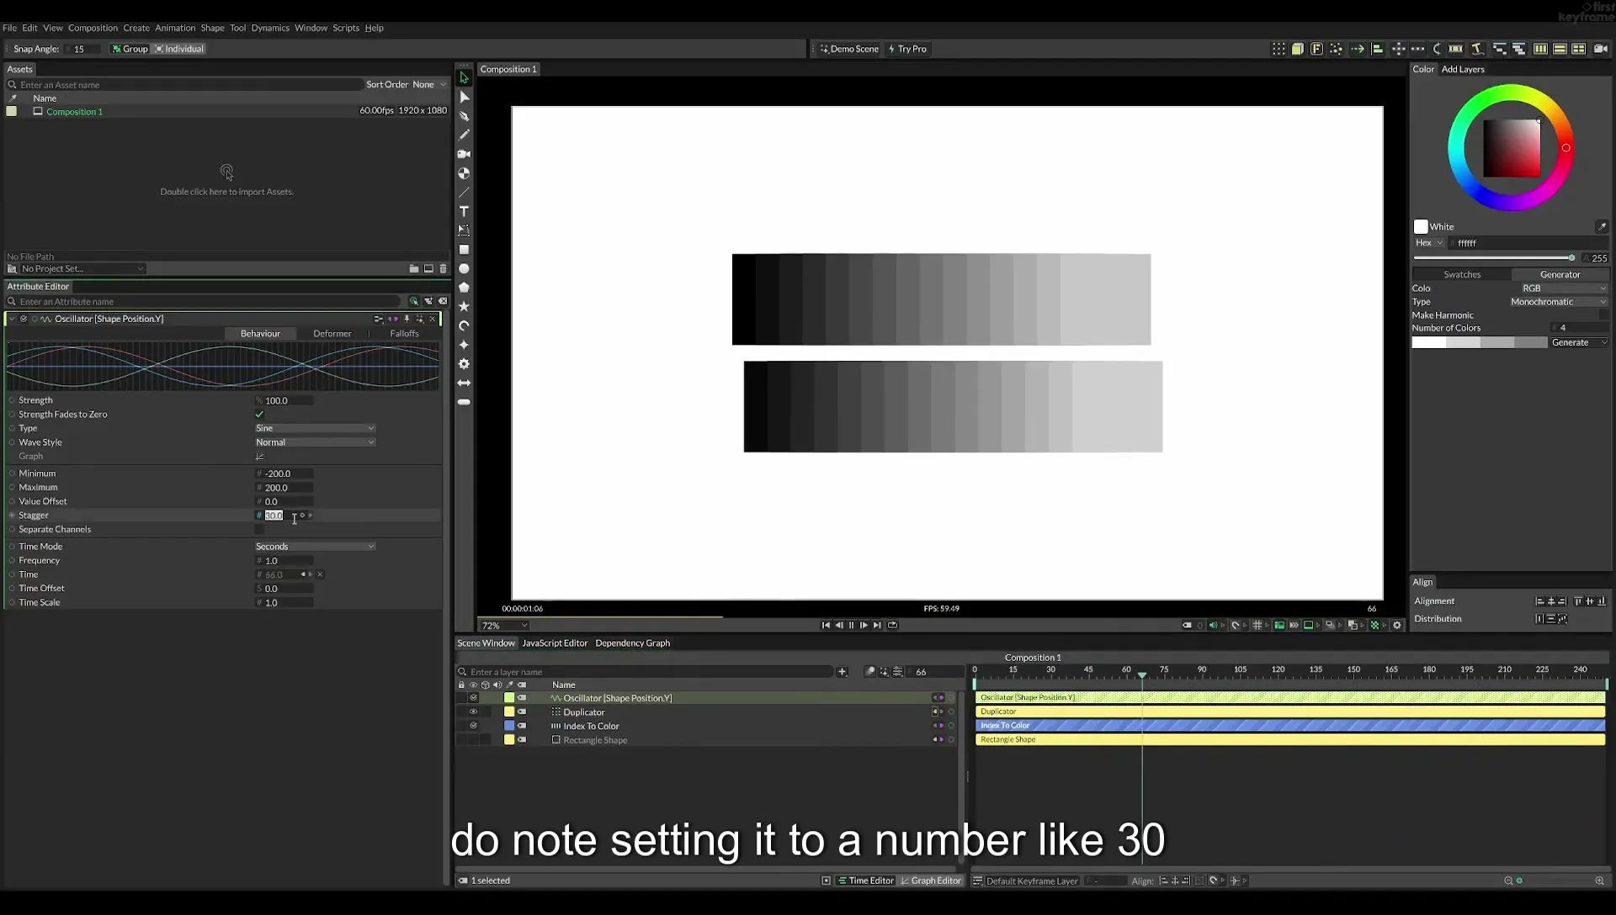Toggle the Make Harmonic checkbox
The width and height of the screenshot is (1616, 915).
pos(1603,315)
